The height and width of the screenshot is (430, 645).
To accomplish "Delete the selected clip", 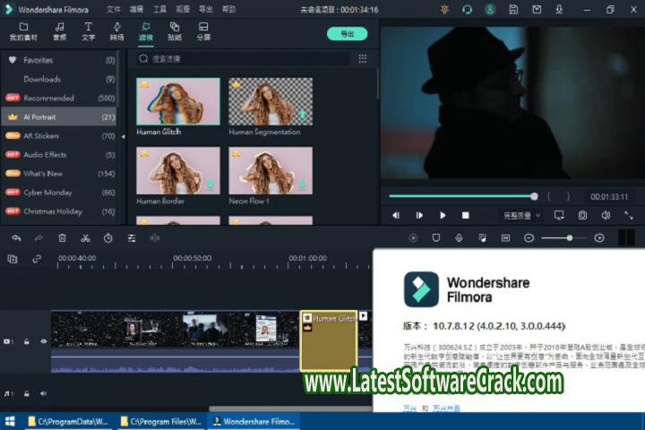I will tap(62, 237).
